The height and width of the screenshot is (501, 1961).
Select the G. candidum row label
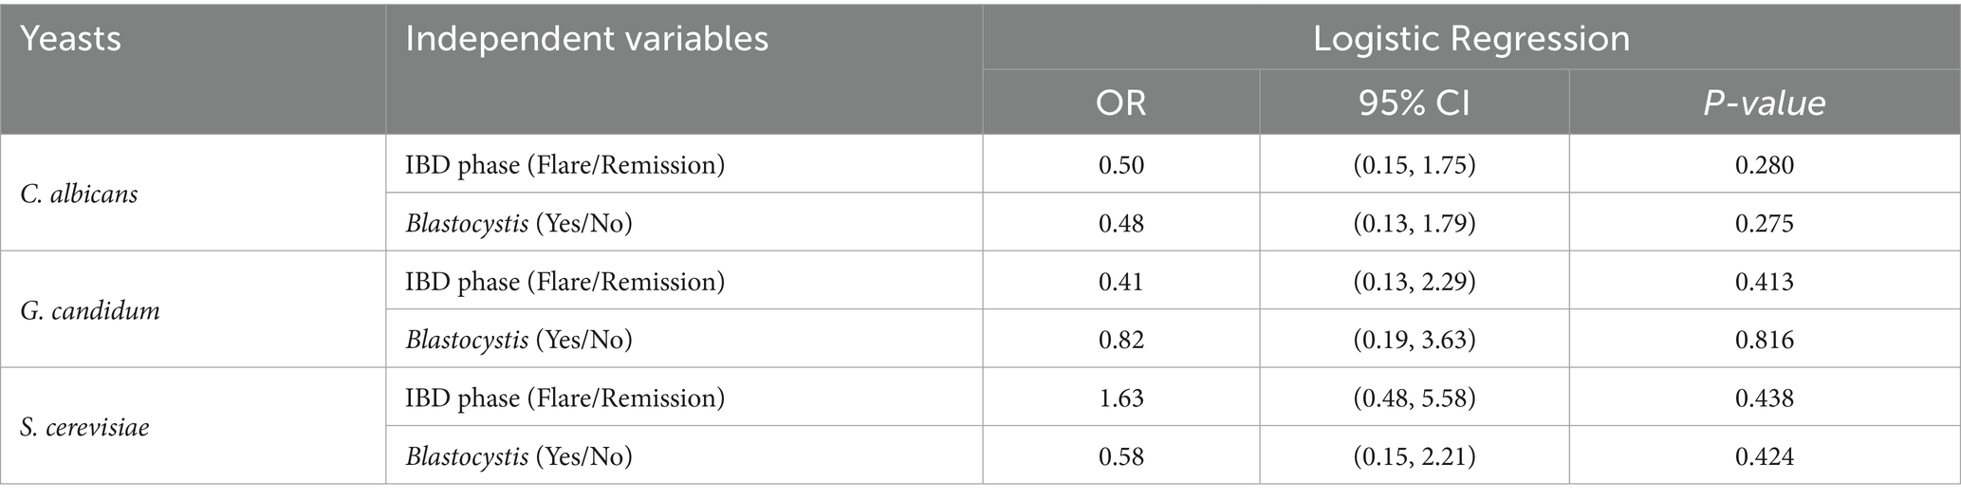pyautogui.click(x=90, y=310)
